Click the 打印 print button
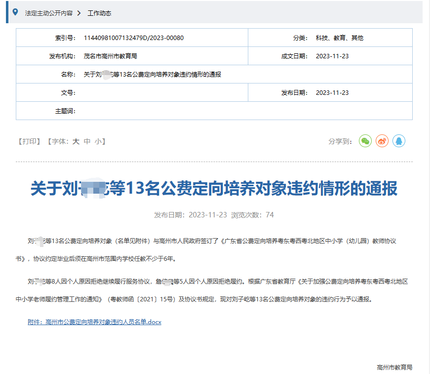Screen dimensions: 430x374 tap(29, 141)
